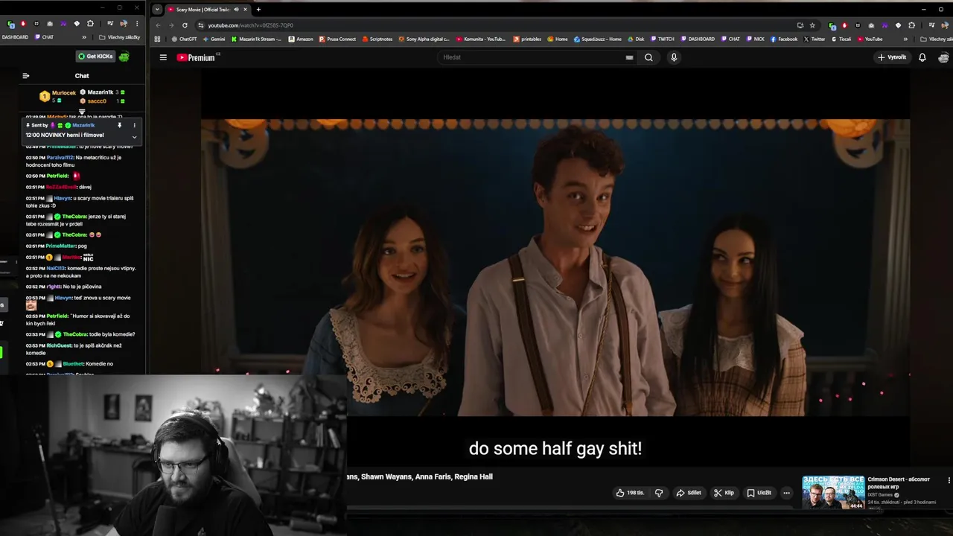Mute the Scary Movie tab audio icon
Image resolution: width=953 pixels, height=536 pixels.
pos(237,10)
